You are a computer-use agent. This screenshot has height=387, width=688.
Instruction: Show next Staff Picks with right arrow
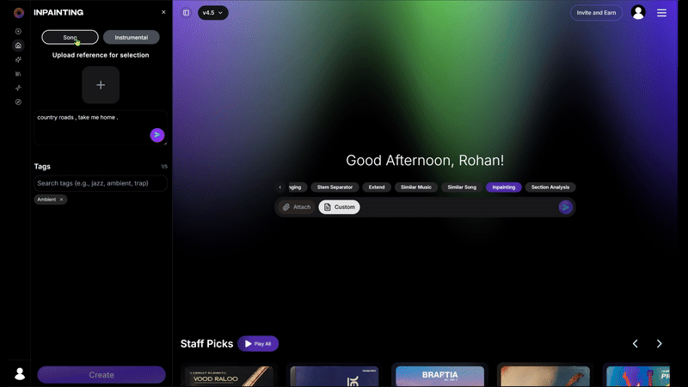[x=659, y=344]
